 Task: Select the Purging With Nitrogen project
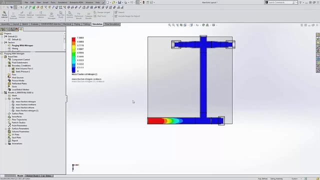pyautogui.click(x=22, y=45)
